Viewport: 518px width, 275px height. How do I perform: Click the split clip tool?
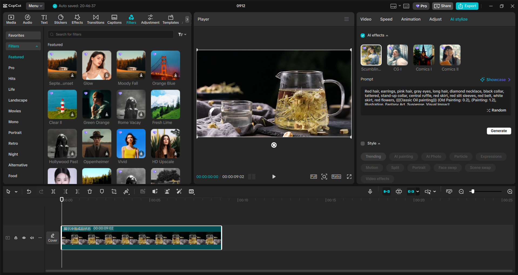click(53, 191)
